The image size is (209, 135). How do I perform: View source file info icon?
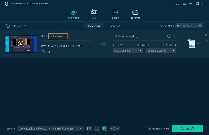pyautogui.click(x=65, y=36)
